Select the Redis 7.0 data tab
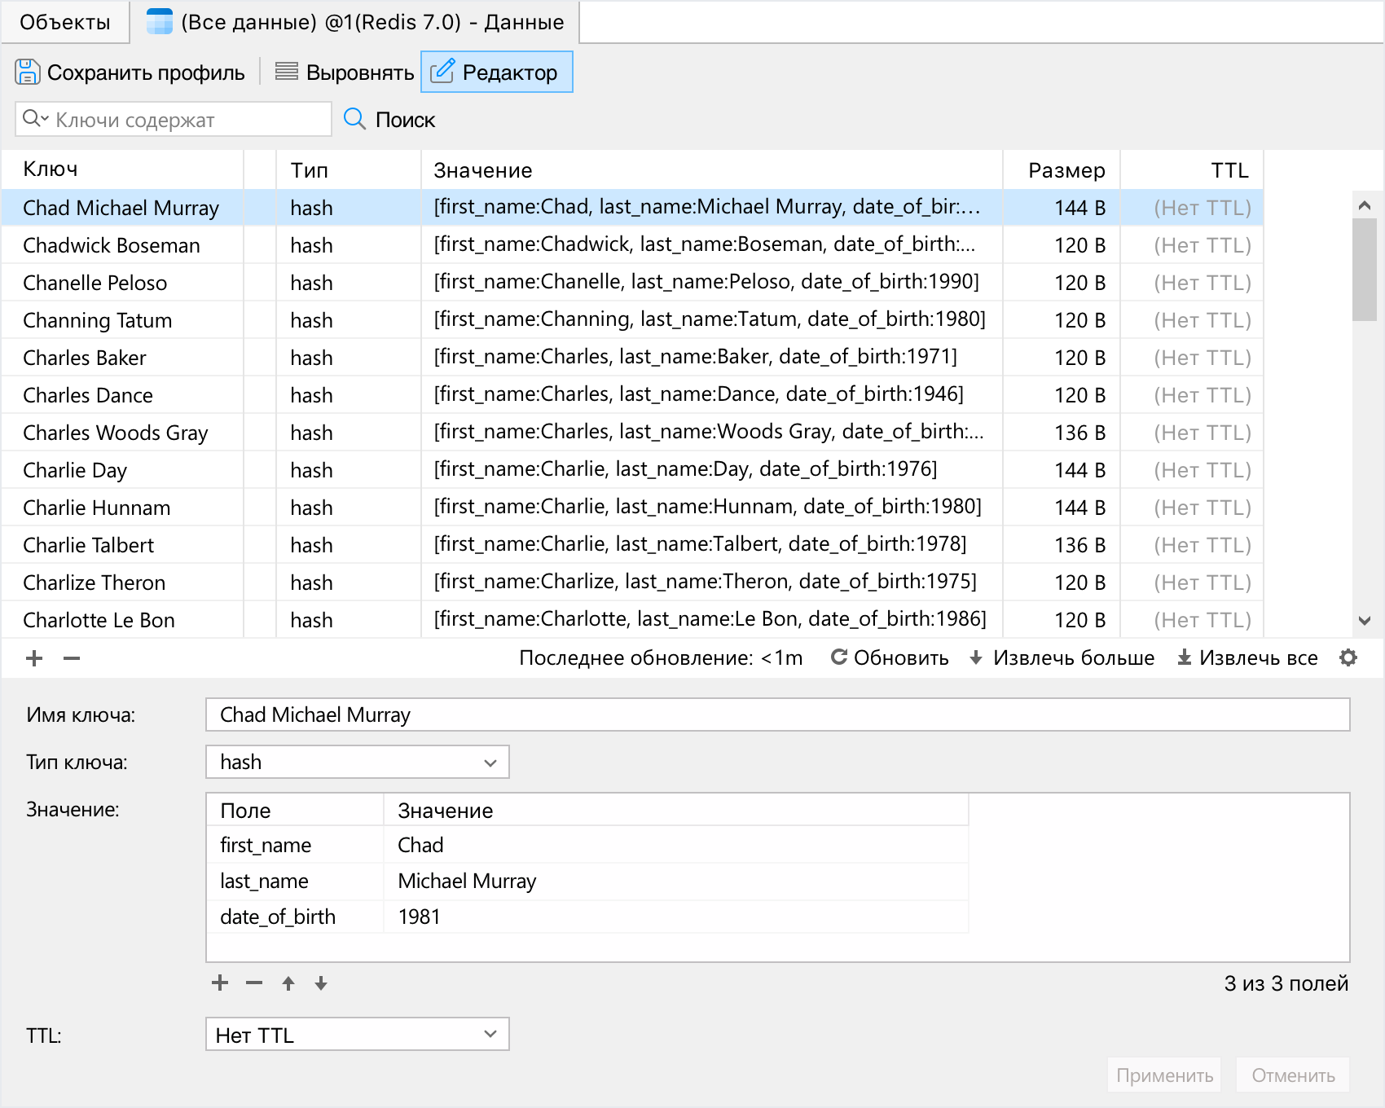The width and height of the screenshot is (1385, 1108). (x=354, y=22)
